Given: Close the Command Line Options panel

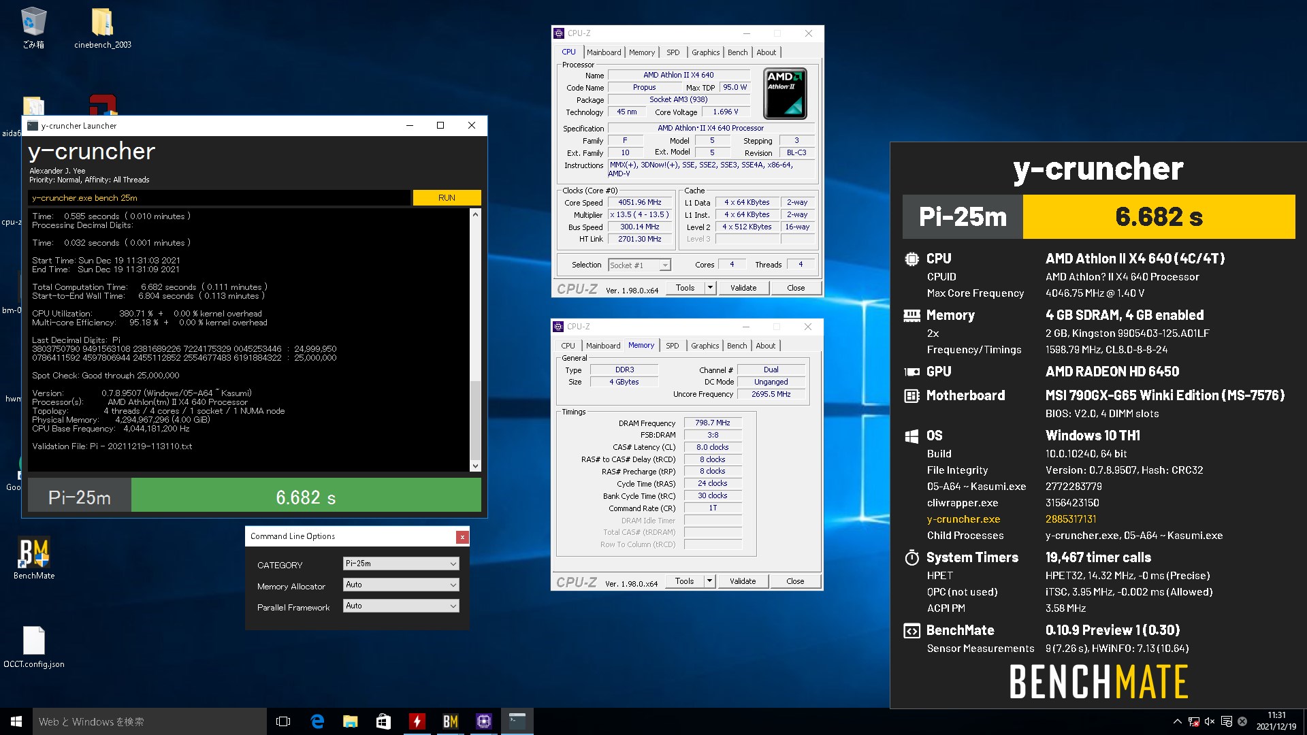Looking at the screenshot, I should tap(462, 537).
